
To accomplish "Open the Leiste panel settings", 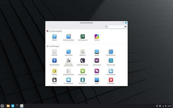I will click(97, 81).
